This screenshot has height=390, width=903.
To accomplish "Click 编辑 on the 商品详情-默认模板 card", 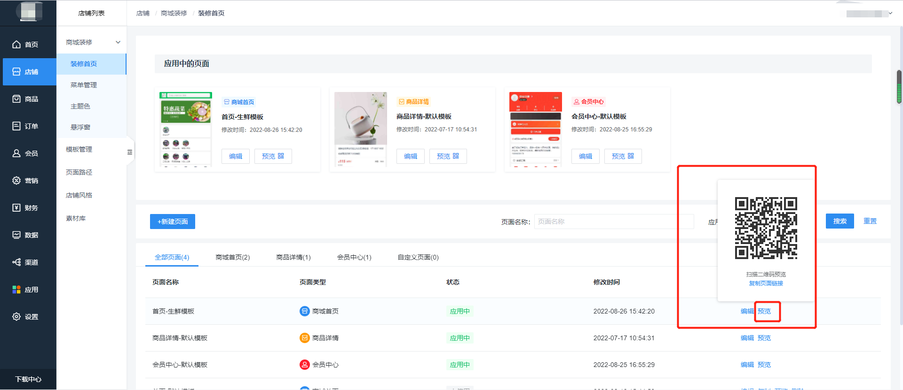I will tap(411, 156).
